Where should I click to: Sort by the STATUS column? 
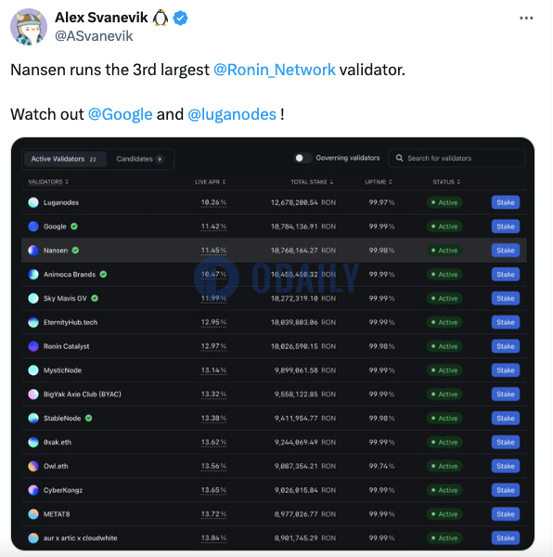(446, 182)
